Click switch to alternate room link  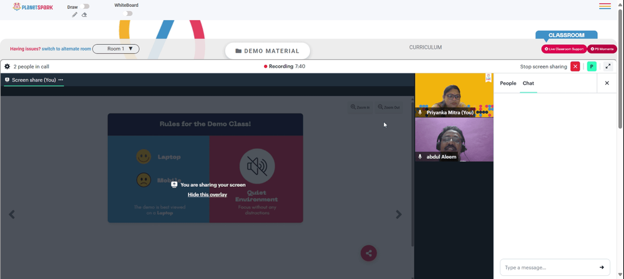click(x=67, y=49)
